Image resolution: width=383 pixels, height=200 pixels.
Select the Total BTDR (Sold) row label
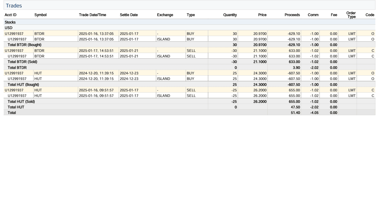pos(22,62)
